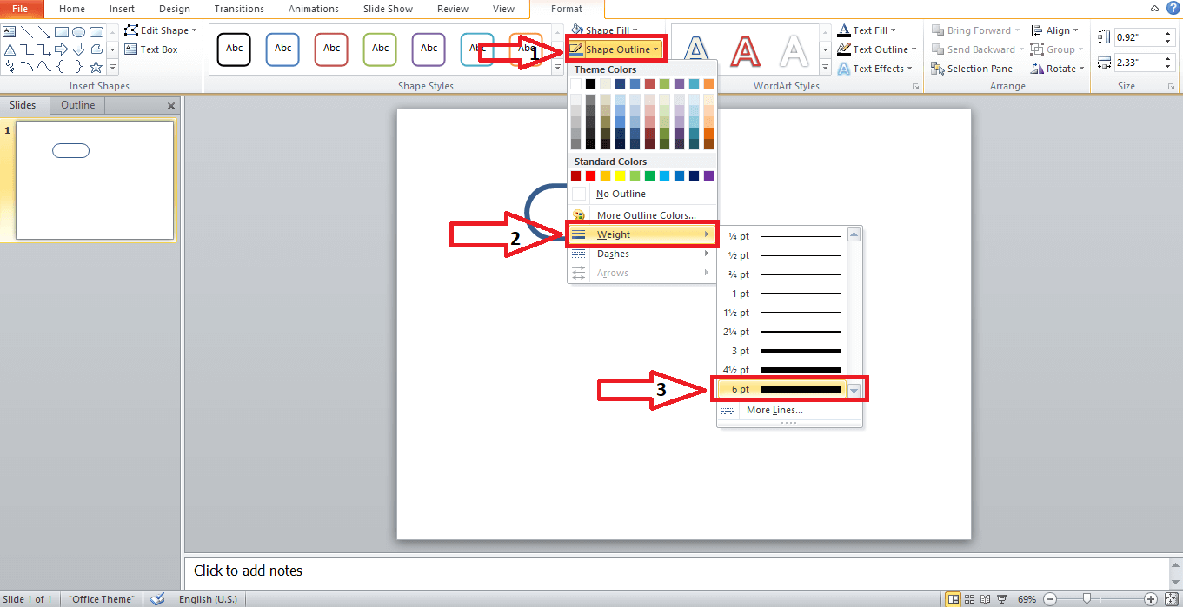Open the Dashes submenu
This screenshot has height=607, width=1183.
pos(613,254)
